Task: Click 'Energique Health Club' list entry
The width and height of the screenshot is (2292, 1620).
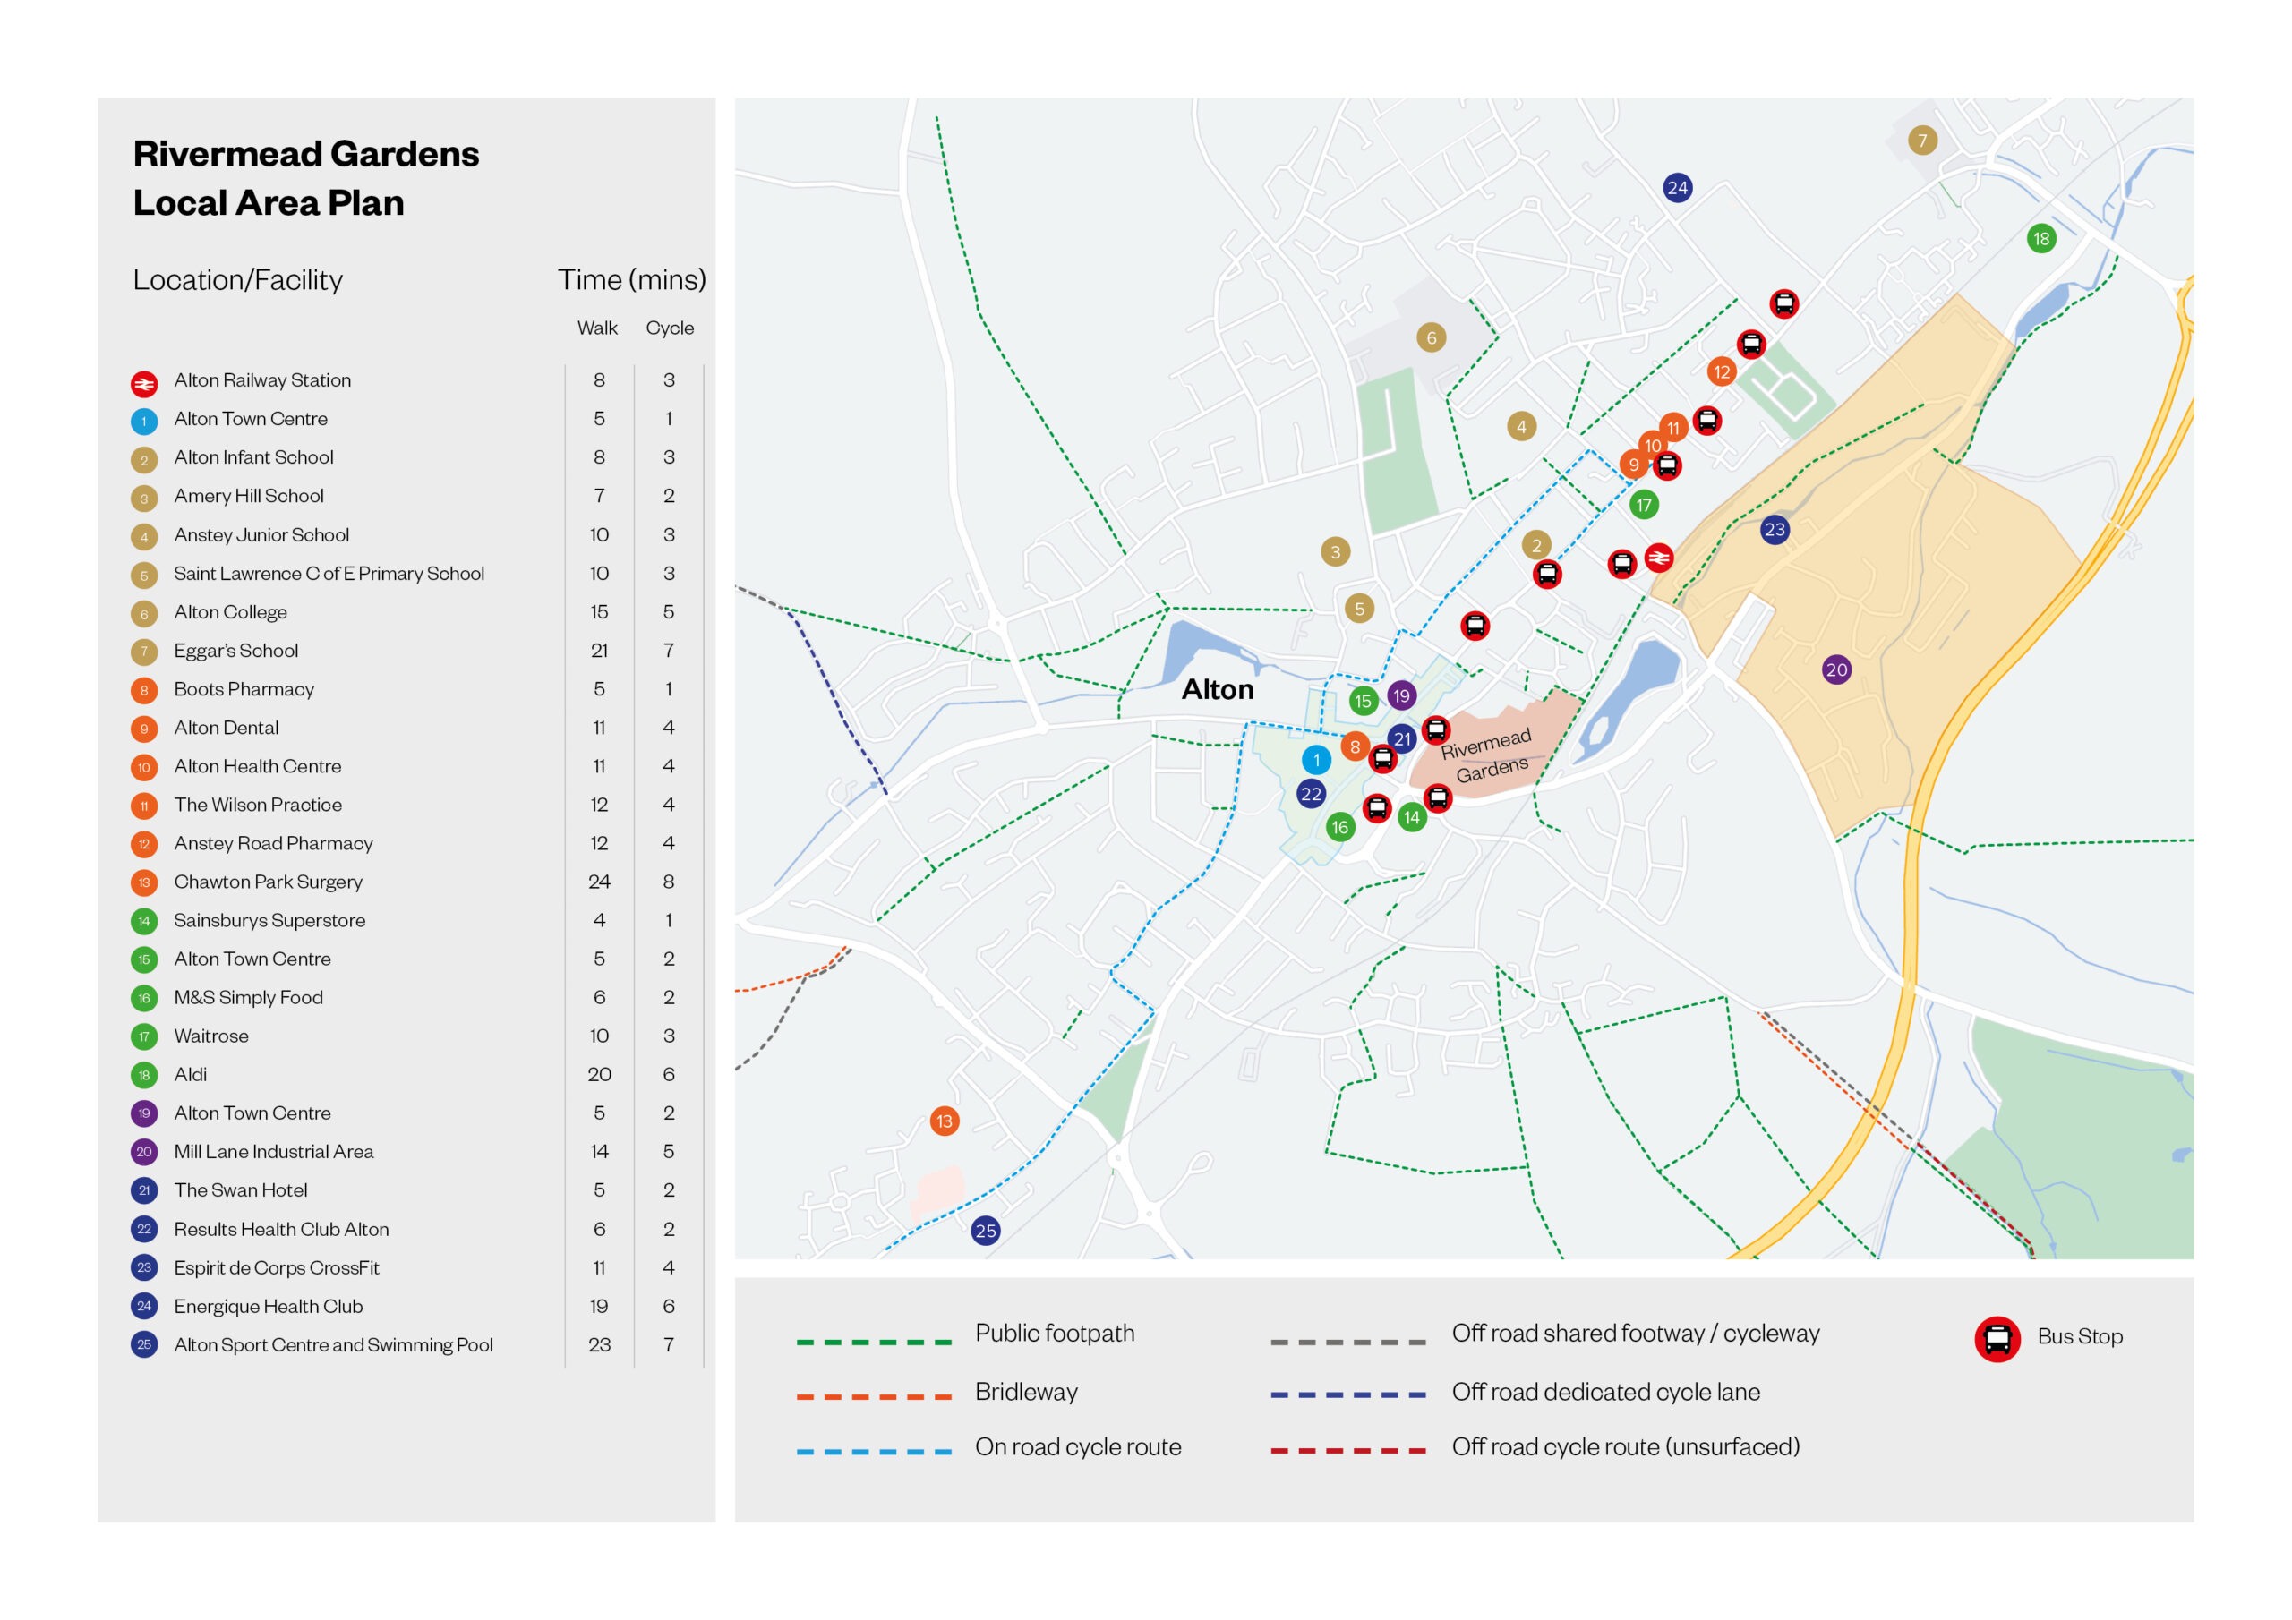Action: 269,1307
